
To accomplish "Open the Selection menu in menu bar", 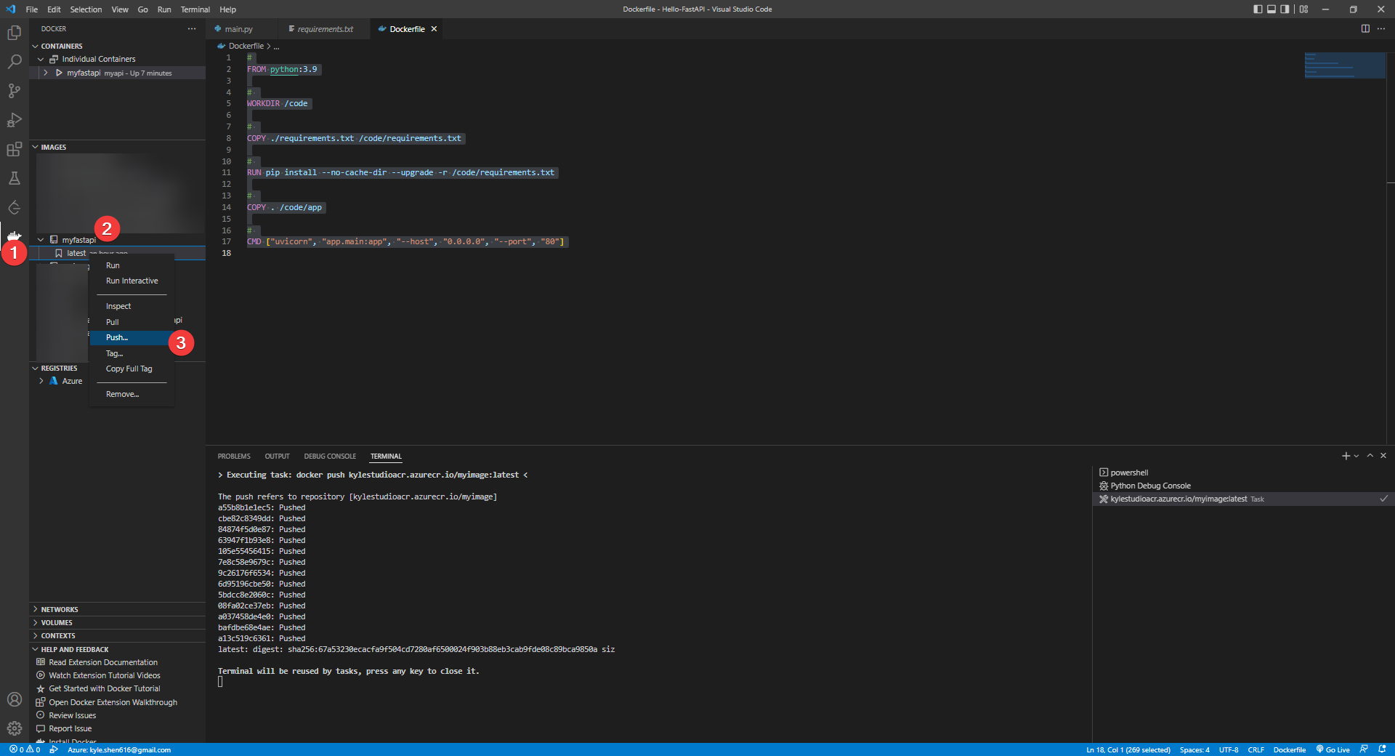I will (86, 9).
